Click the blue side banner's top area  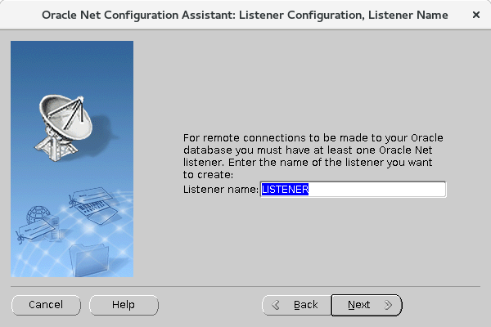(x=72, y=63)
